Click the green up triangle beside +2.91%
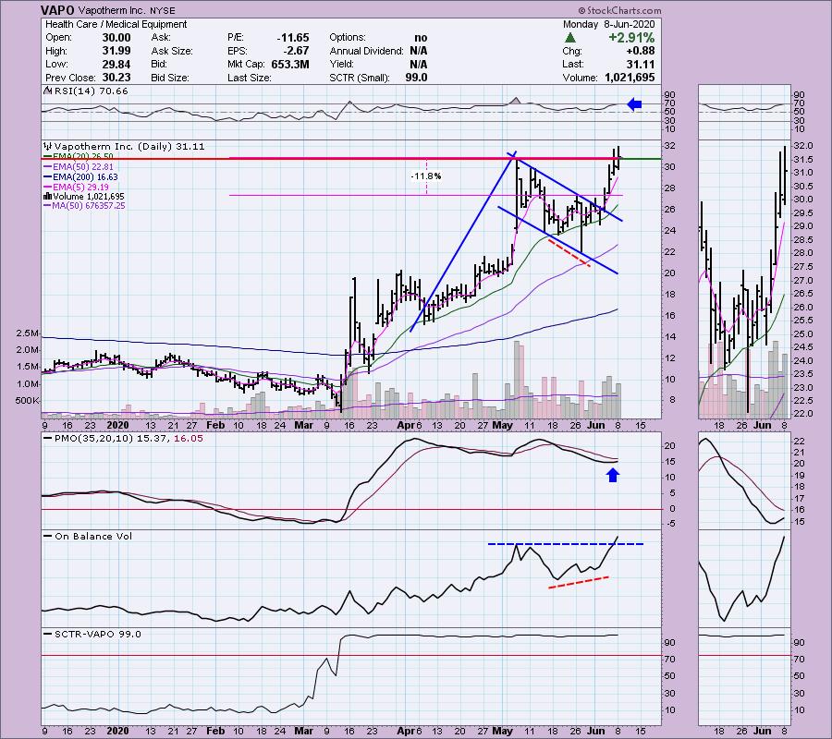Viewport: 832px width, 739px height. [569, 38]
